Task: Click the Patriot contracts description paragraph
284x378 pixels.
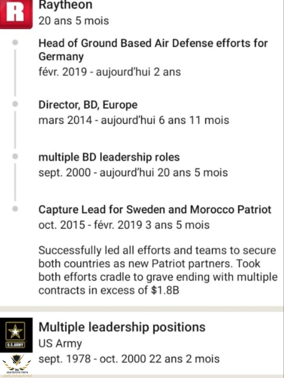Action: point(158,270)
